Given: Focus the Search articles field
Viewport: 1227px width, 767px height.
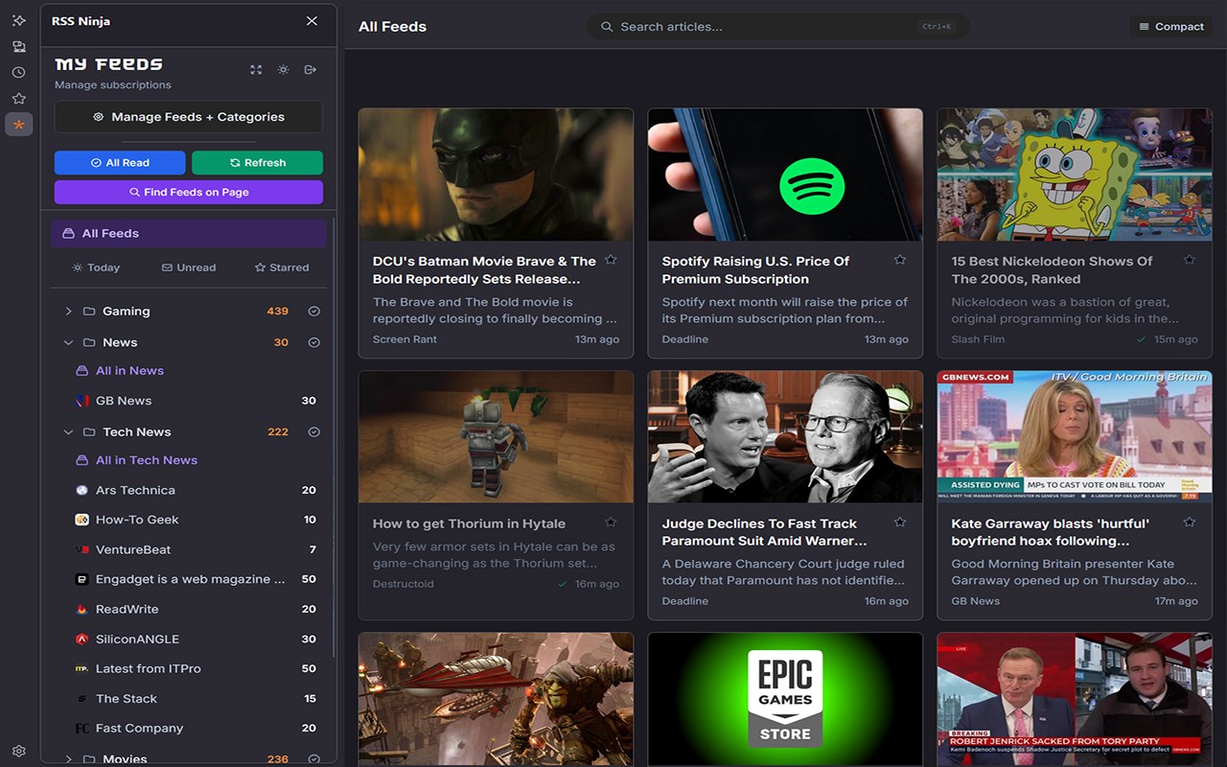Looking at the screenshot, I should click(777, 27).
